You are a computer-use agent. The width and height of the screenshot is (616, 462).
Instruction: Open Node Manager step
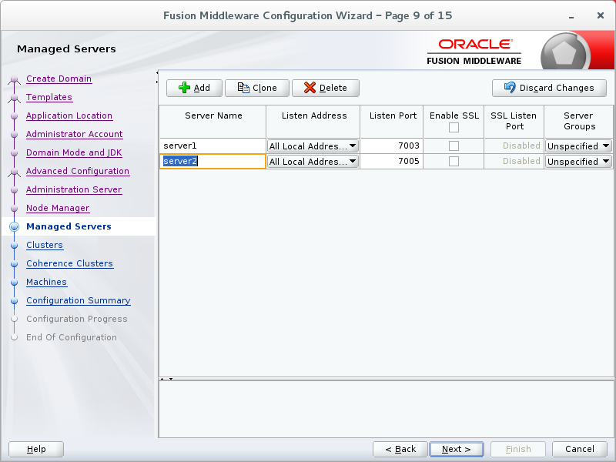pos(58,208)
